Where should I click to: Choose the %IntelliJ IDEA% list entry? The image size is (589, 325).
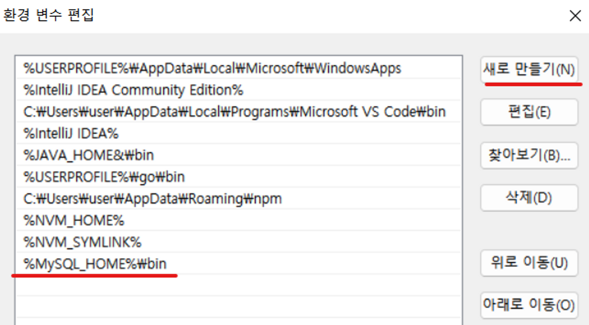(71, 134)
